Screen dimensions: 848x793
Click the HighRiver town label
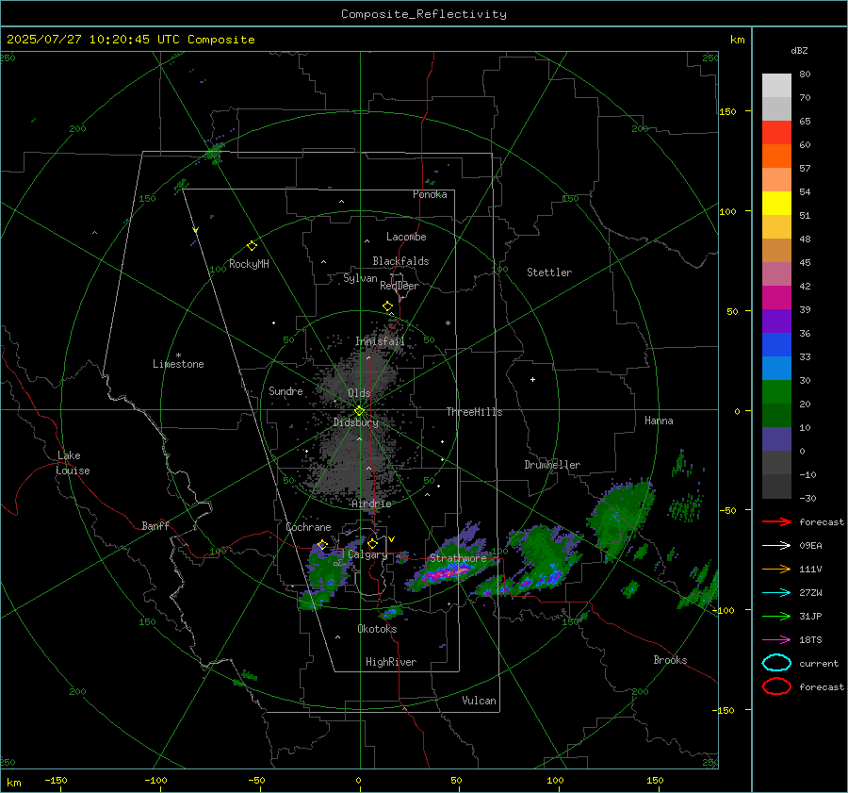(391, 662)
